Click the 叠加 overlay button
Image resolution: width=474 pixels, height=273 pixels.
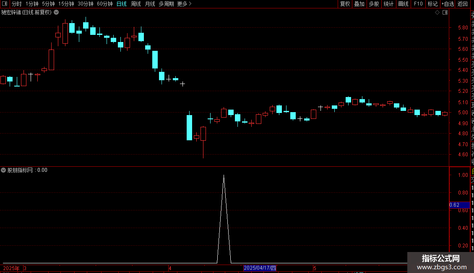pyautogui.click(x=359, y=4)
